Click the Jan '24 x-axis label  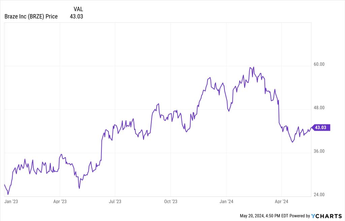point(226,201)
